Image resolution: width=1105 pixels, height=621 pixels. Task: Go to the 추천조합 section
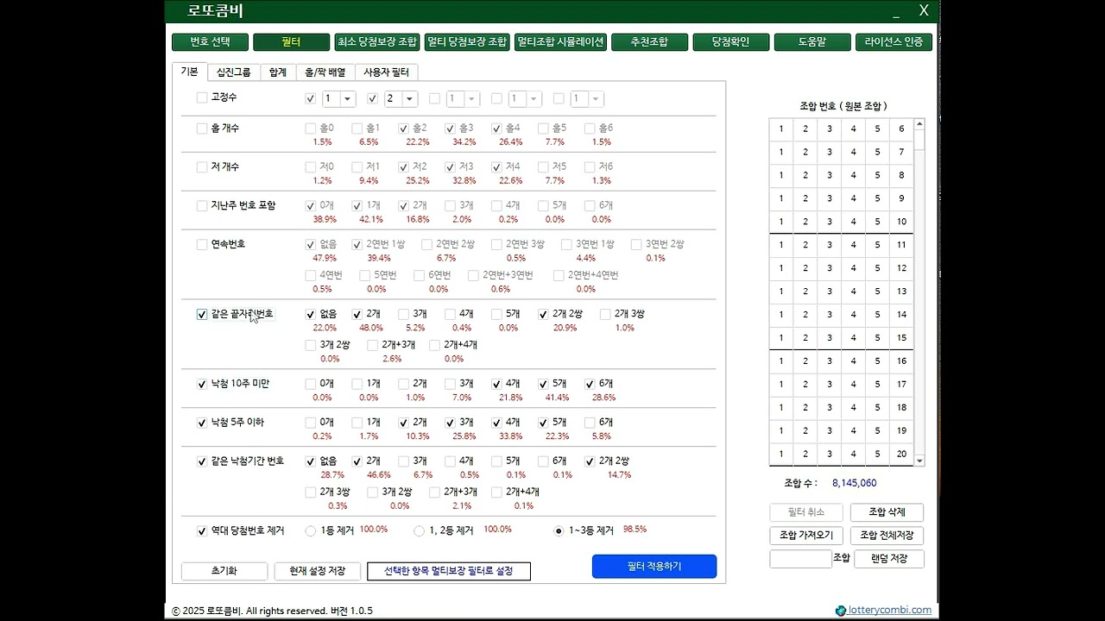(x=649, y=42)
